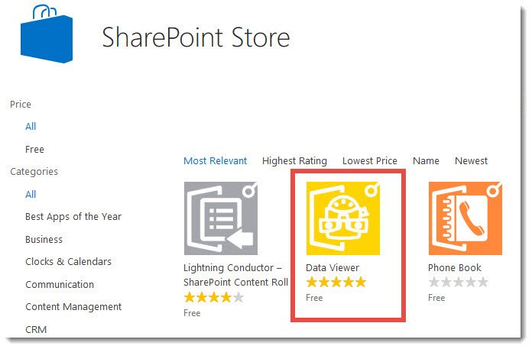Viewport: 532px width, 349px height.
Task: Sort apps by Highest Rating
Action: tap(294, 161)
